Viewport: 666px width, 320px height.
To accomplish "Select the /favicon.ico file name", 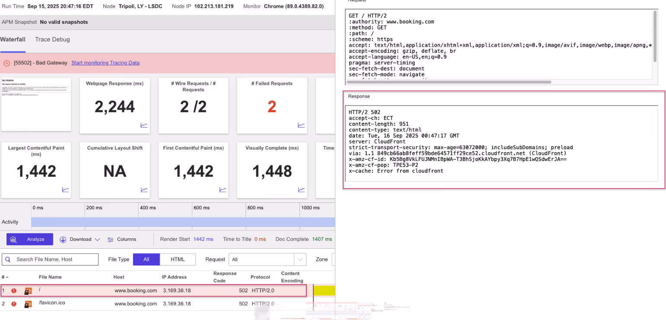I will pos(52,303).
